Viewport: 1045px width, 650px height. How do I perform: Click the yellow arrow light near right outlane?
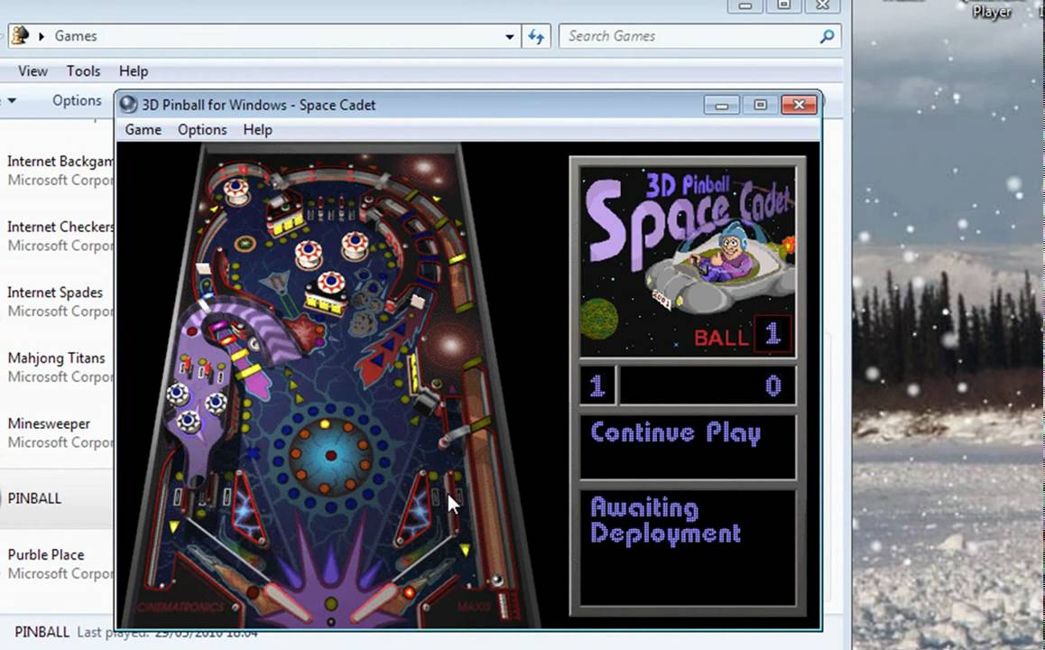(x=465, y=550)
